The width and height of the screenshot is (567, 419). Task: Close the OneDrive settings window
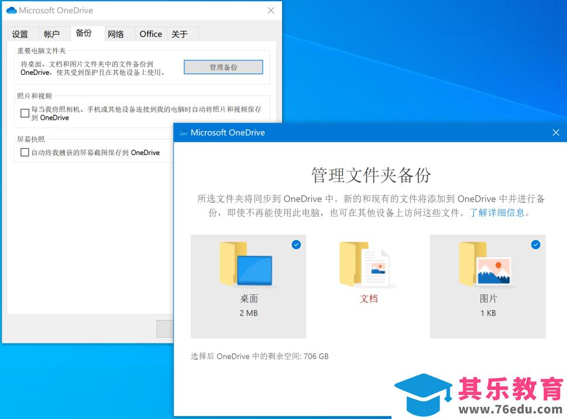271,11
